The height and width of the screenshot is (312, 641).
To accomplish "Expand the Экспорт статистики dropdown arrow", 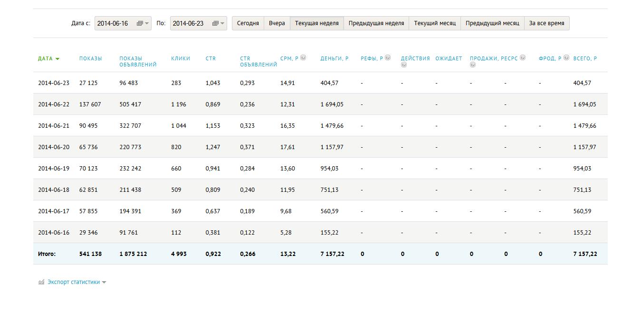I will [104, 282].
